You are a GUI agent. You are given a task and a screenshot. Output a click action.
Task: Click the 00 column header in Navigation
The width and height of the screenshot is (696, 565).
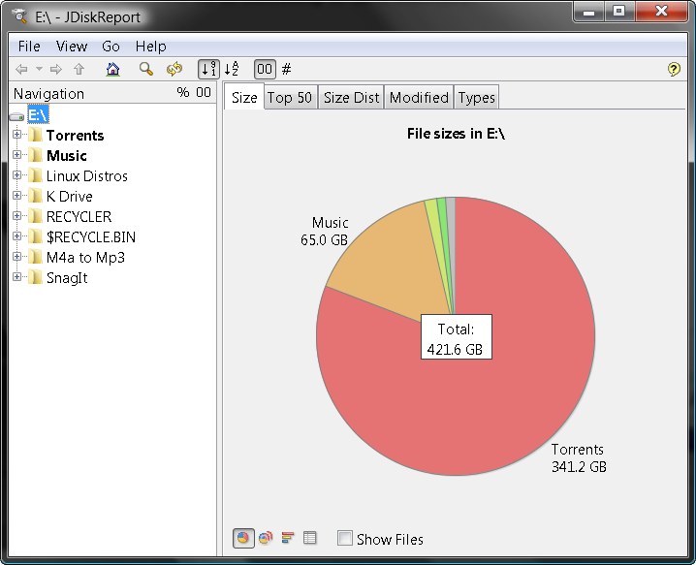click(x=204, y=92)
